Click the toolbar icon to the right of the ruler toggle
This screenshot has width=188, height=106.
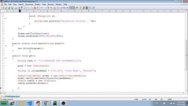(77, 8)
